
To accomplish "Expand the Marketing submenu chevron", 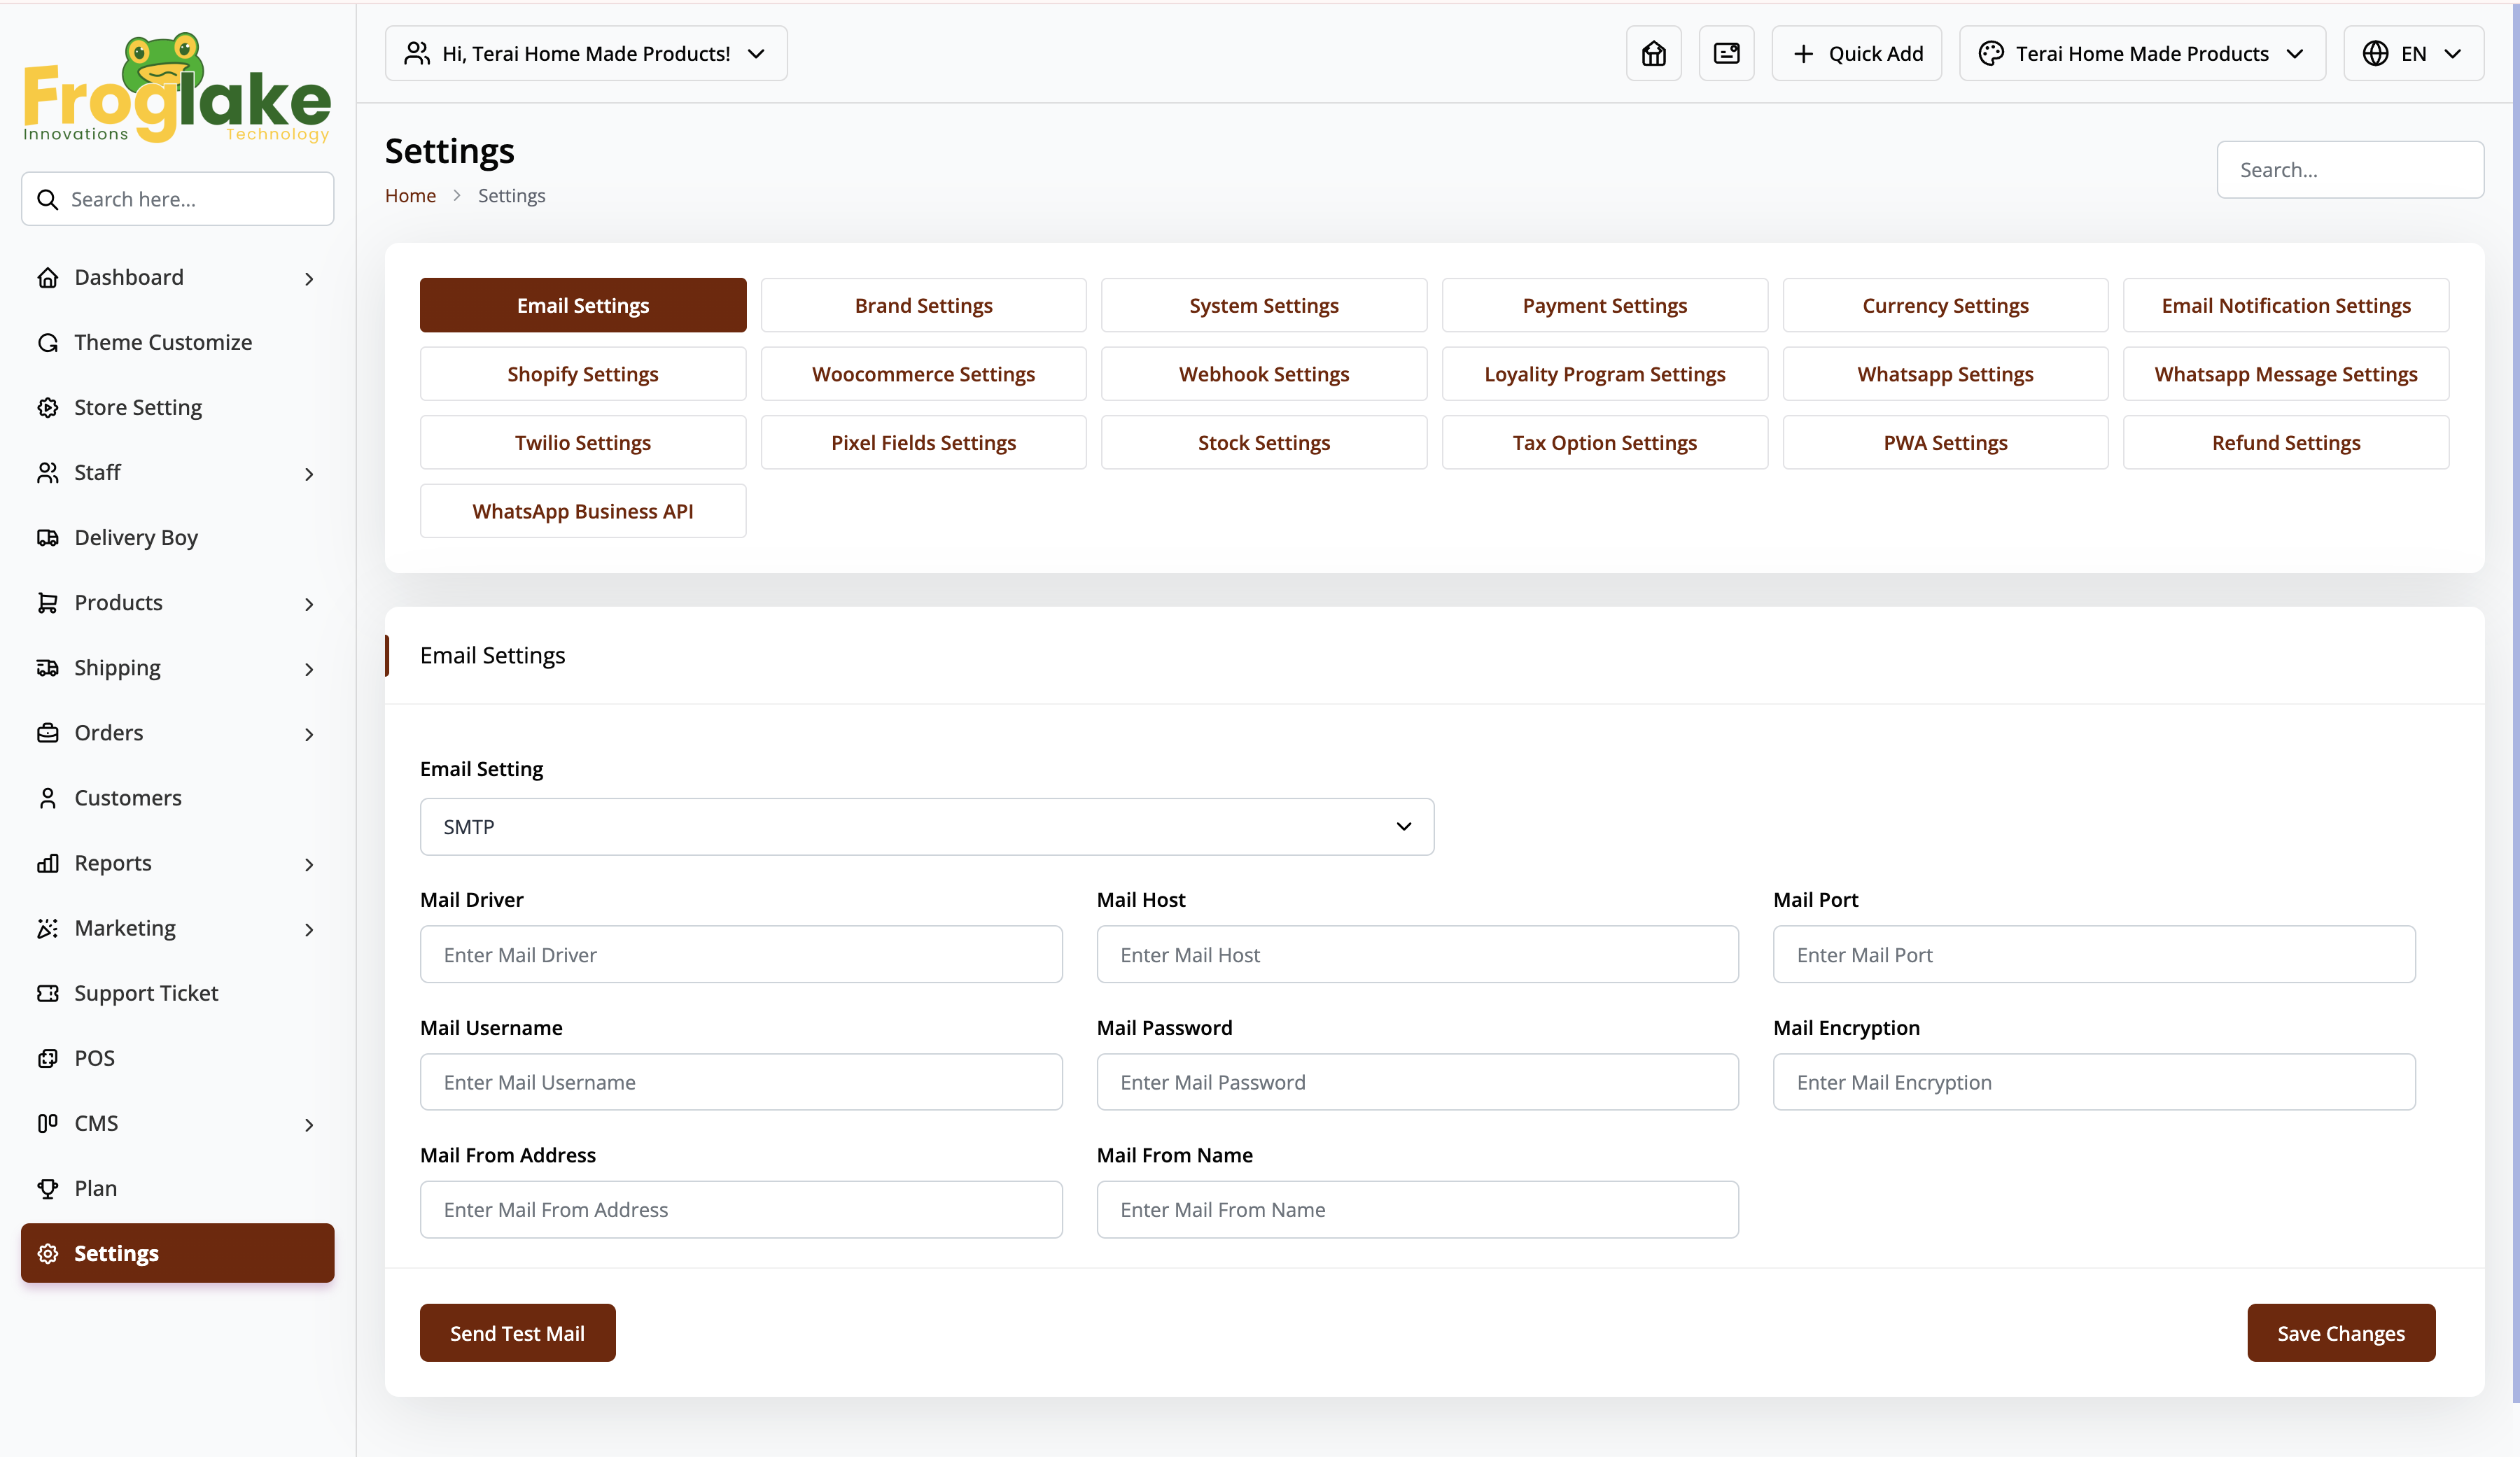I will pos(309,929).
